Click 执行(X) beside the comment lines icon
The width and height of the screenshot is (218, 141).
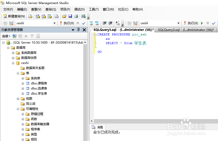pyautogui.click(x=67, y=23)
